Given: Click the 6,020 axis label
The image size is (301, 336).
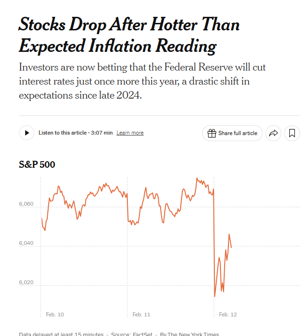Looking at the screenshot, I should click(27, 283).
